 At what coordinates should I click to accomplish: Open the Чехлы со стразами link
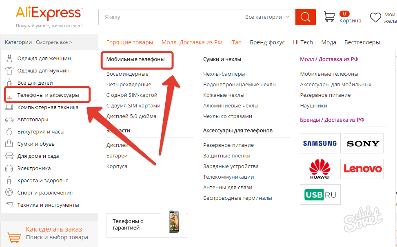pyautogui.click(x=228, y=116)
